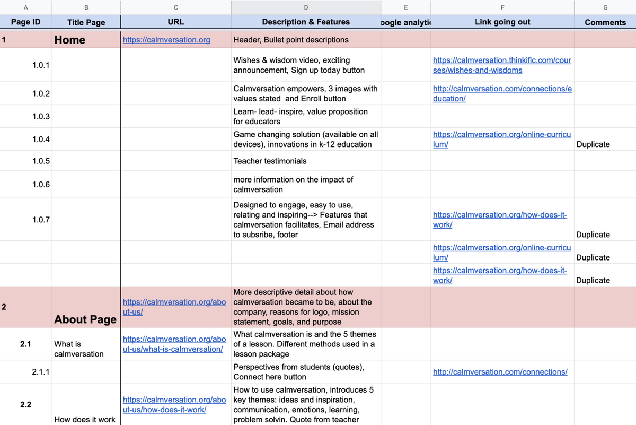The height and width of the screenshot is (425, 636).
Task: Open the online-curriculum link in row 1.0.4
Action: 502,140
